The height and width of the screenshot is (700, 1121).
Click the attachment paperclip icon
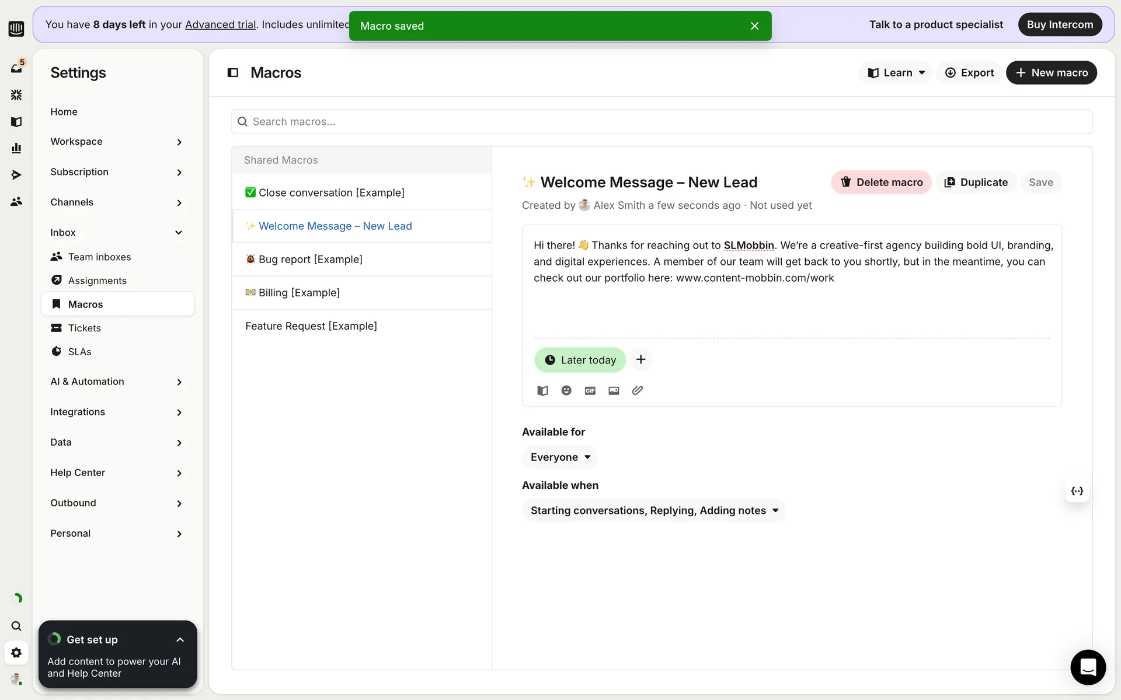coord(637,390)
